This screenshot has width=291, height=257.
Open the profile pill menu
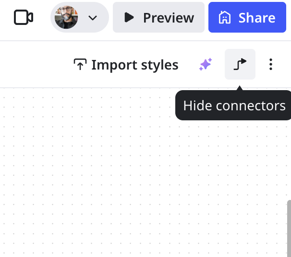[79, 18]
